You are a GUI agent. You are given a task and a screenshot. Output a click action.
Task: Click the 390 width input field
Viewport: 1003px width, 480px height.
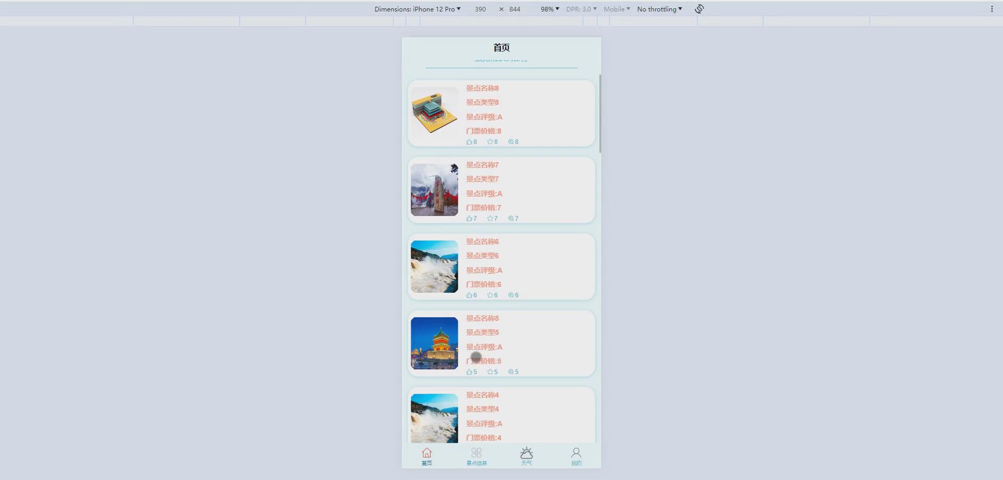pos(480,9)
